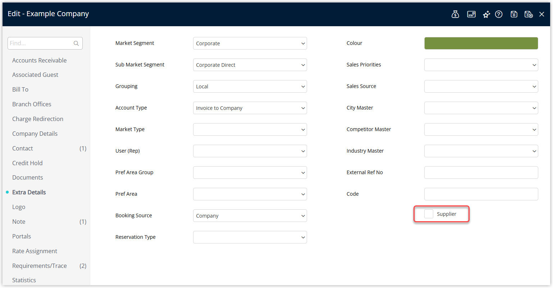Go to Accounts Receivable section
This screenshot has height=288, width=553.
click(x=40, y=60)
